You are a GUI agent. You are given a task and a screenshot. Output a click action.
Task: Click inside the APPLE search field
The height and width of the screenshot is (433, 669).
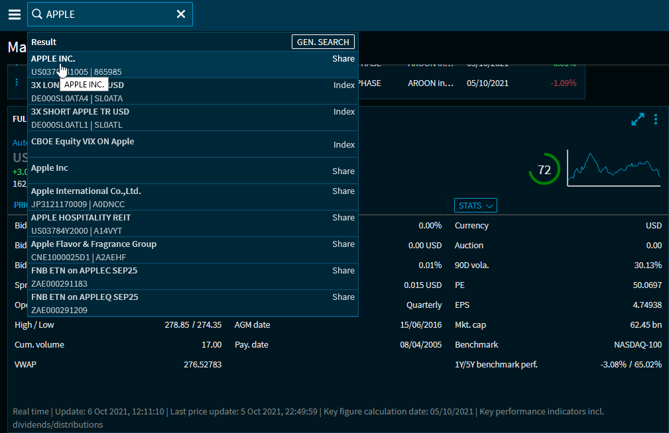[106, 15]
